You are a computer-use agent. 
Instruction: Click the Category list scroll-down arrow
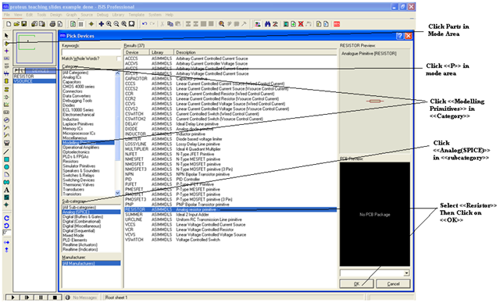(118, 192)
